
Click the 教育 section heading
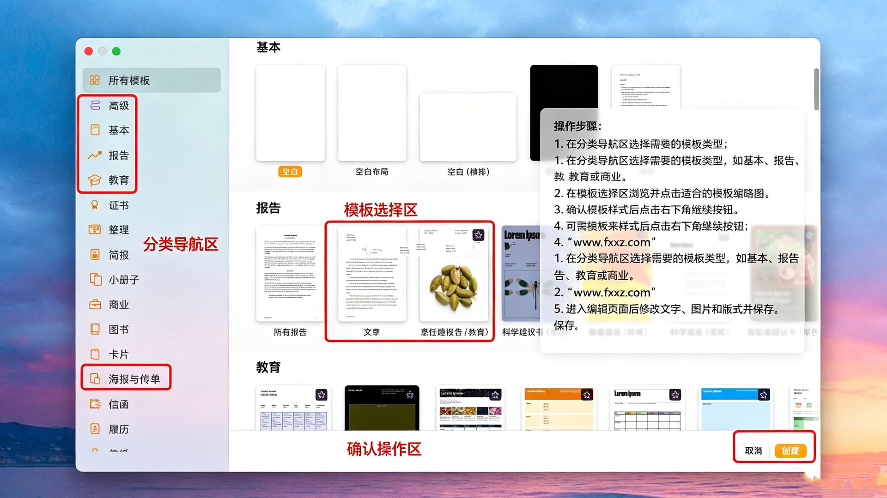tap(268, 367)
